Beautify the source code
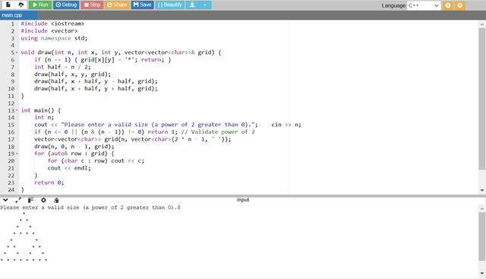Image resolution: width=486 pixels, height=279 pixels. (x=170, y=5)
